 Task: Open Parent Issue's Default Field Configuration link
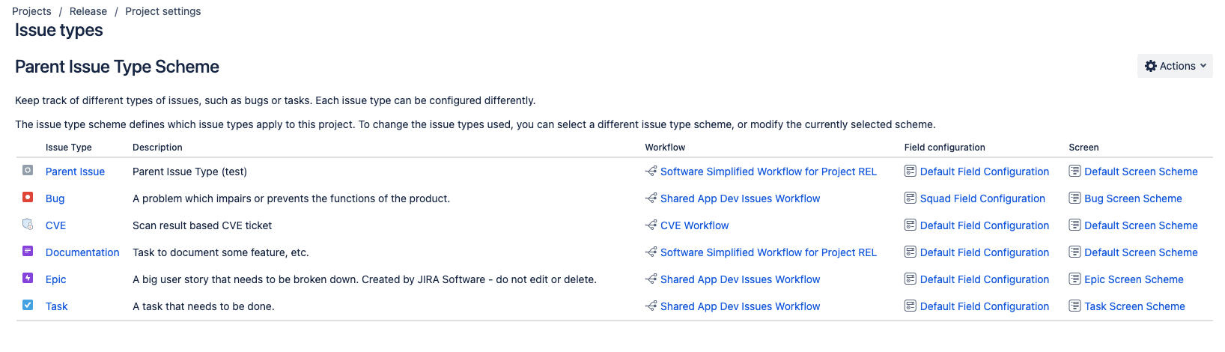(985, 172)
